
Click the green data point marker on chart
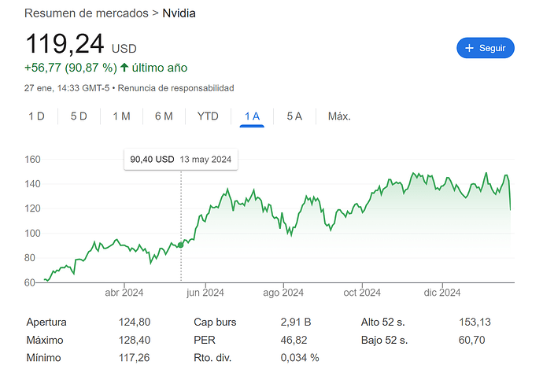[x=181, y=245]
